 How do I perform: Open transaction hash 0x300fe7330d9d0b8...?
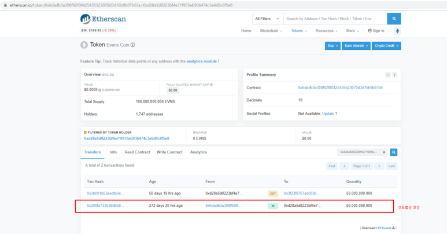tap(105, 206)
